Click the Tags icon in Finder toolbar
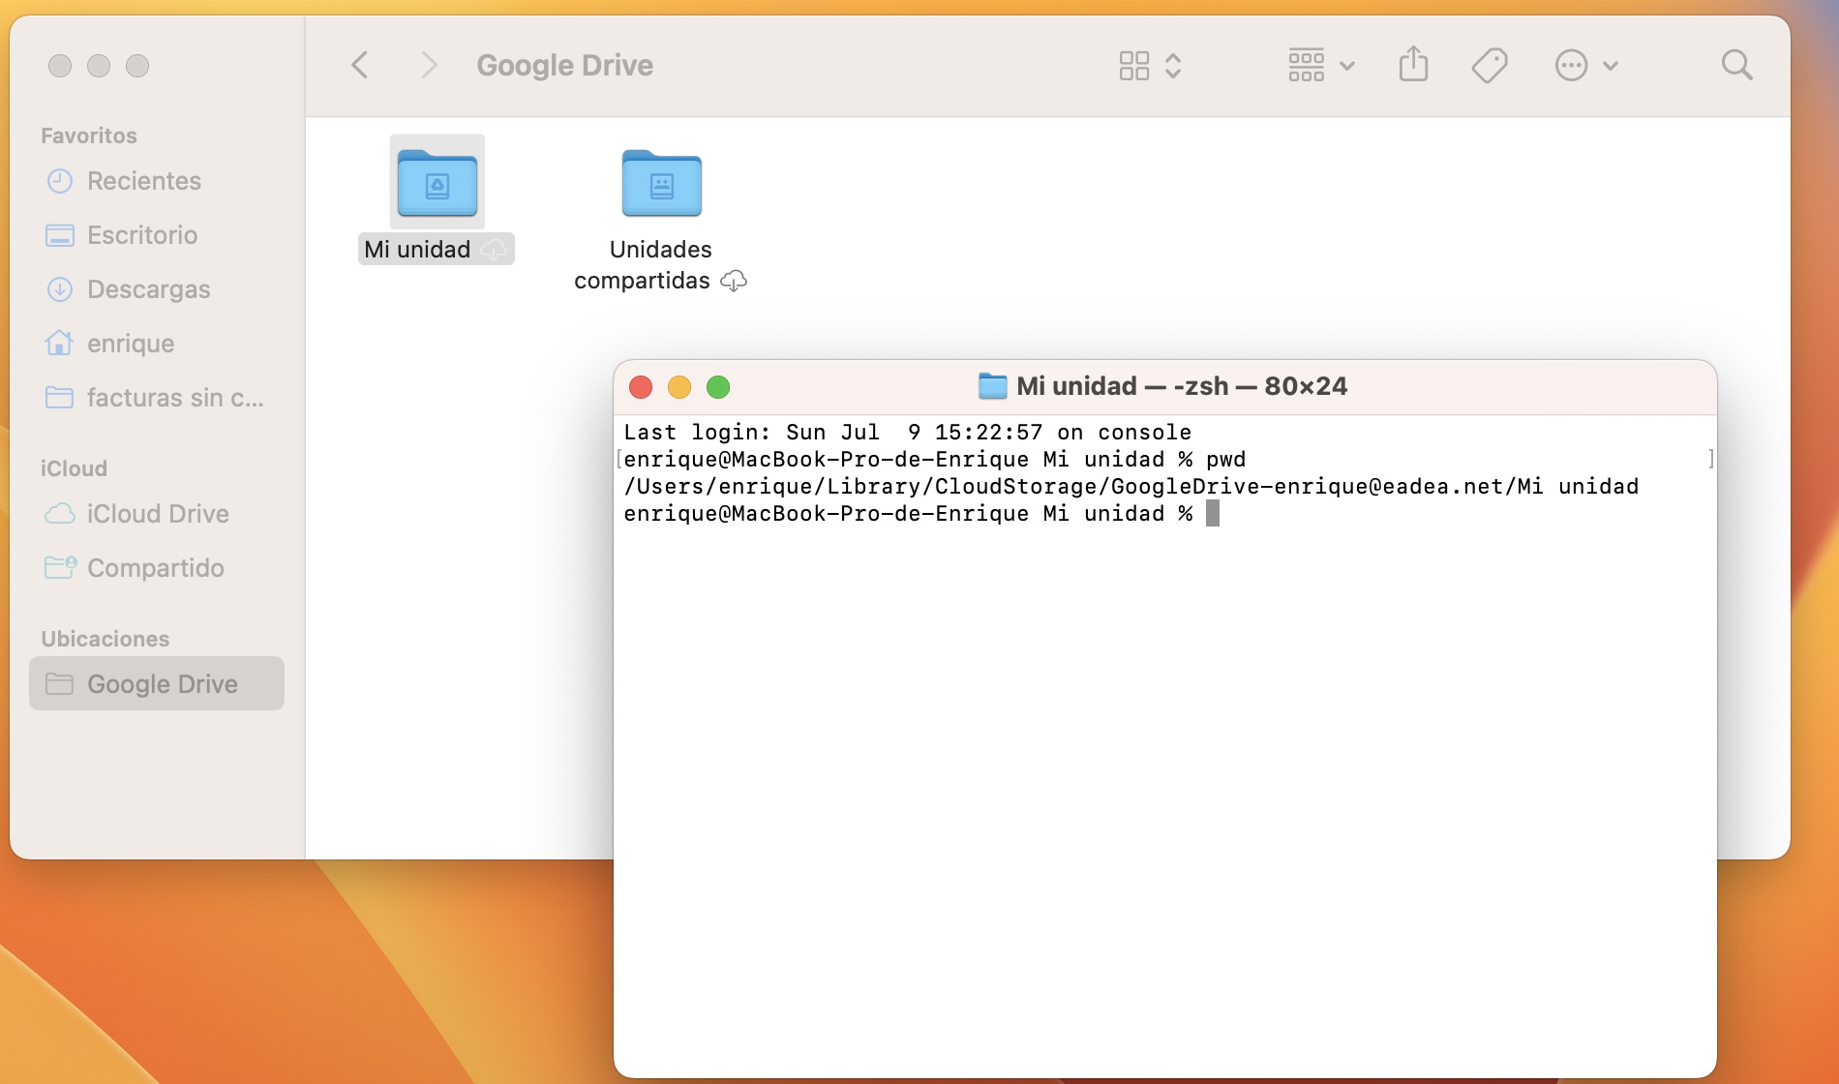1839x1084 pixels. coord(1489,65)
